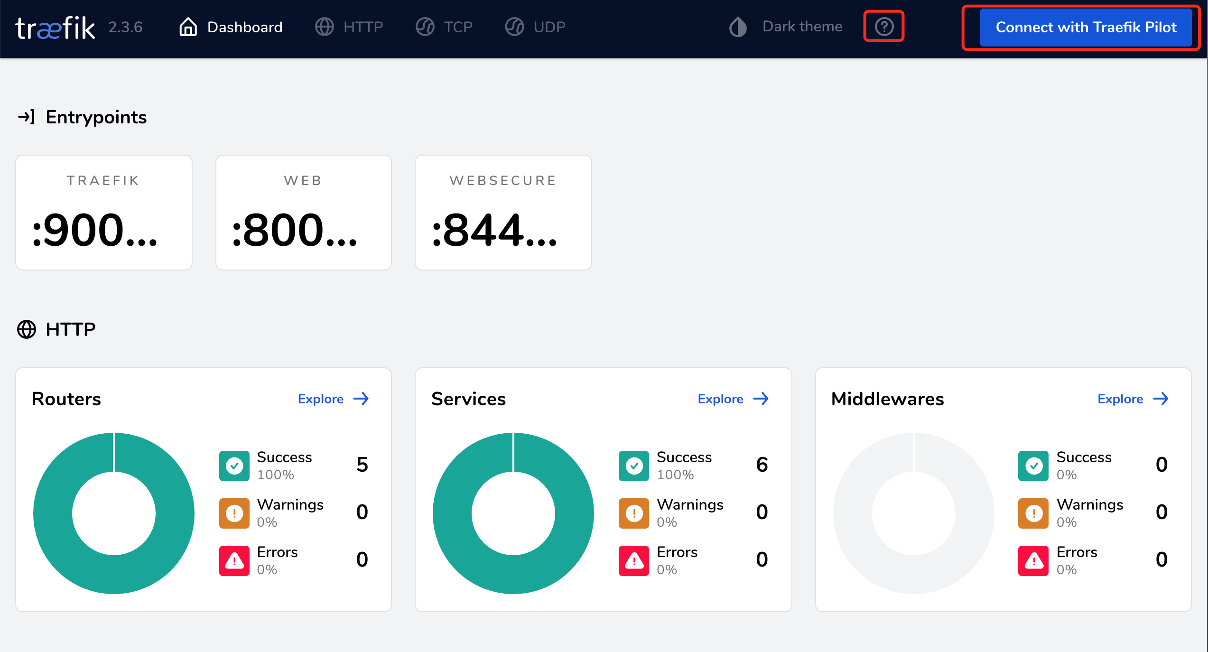The image size is (1208, 652).
Task: Click Middlewares Success checkmark icon
Action: click(x=1033, y=466)
